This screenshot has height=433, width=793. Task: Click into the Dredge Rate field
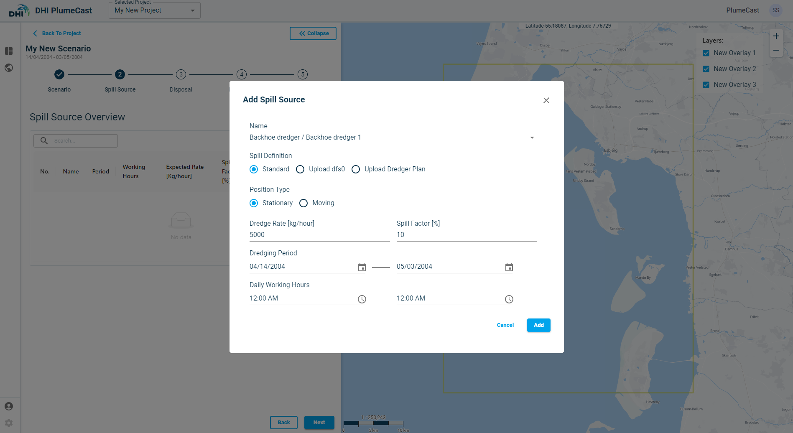tap(319, 235)
